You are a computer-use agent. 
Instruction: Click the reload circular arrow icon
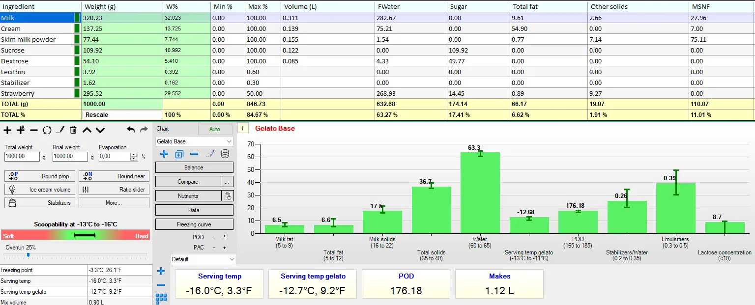[x=47, y=130]
